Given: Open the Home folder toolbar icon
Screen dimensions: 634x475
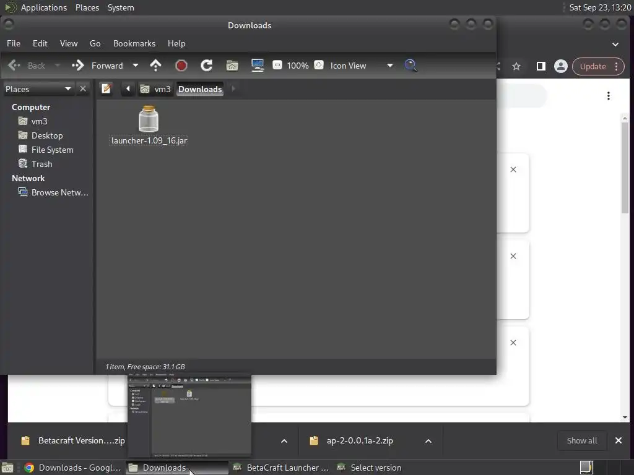Looking at the screenshot, I should tap(232, 66).
